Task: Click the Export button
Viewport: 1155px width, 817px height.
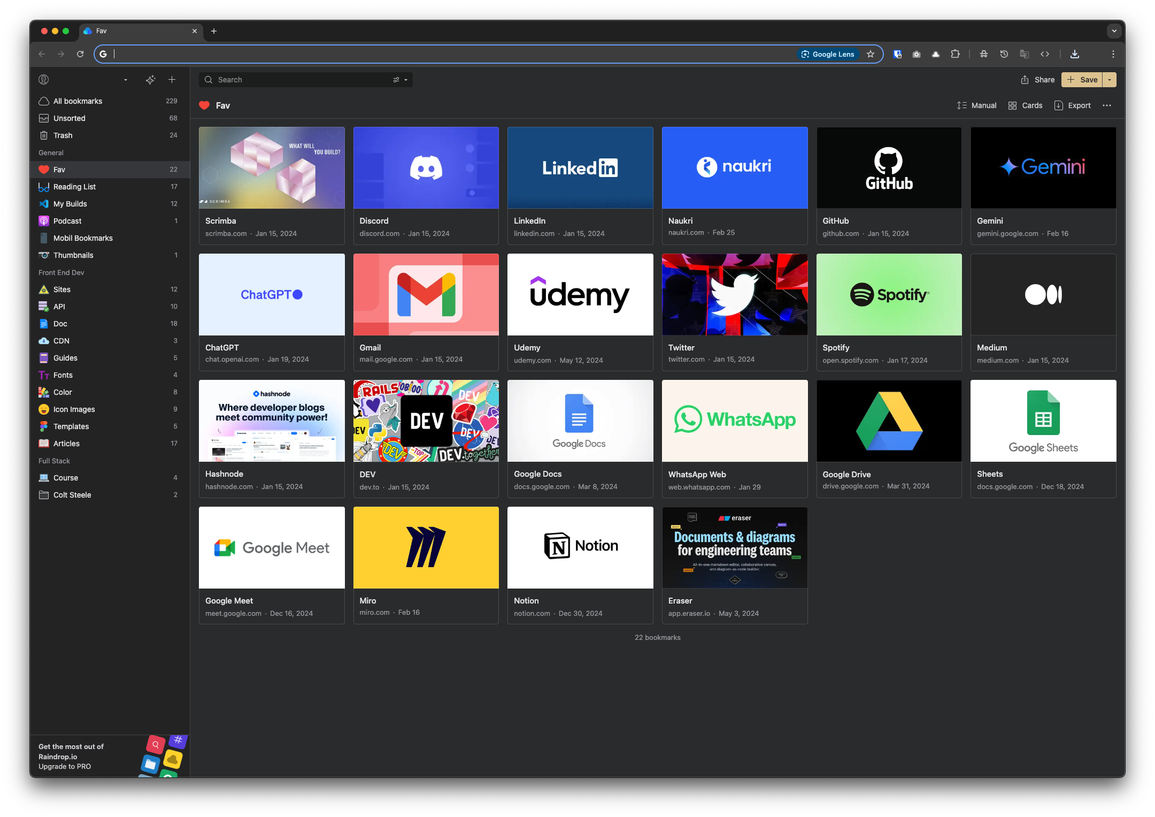Action: (1072, 105)
